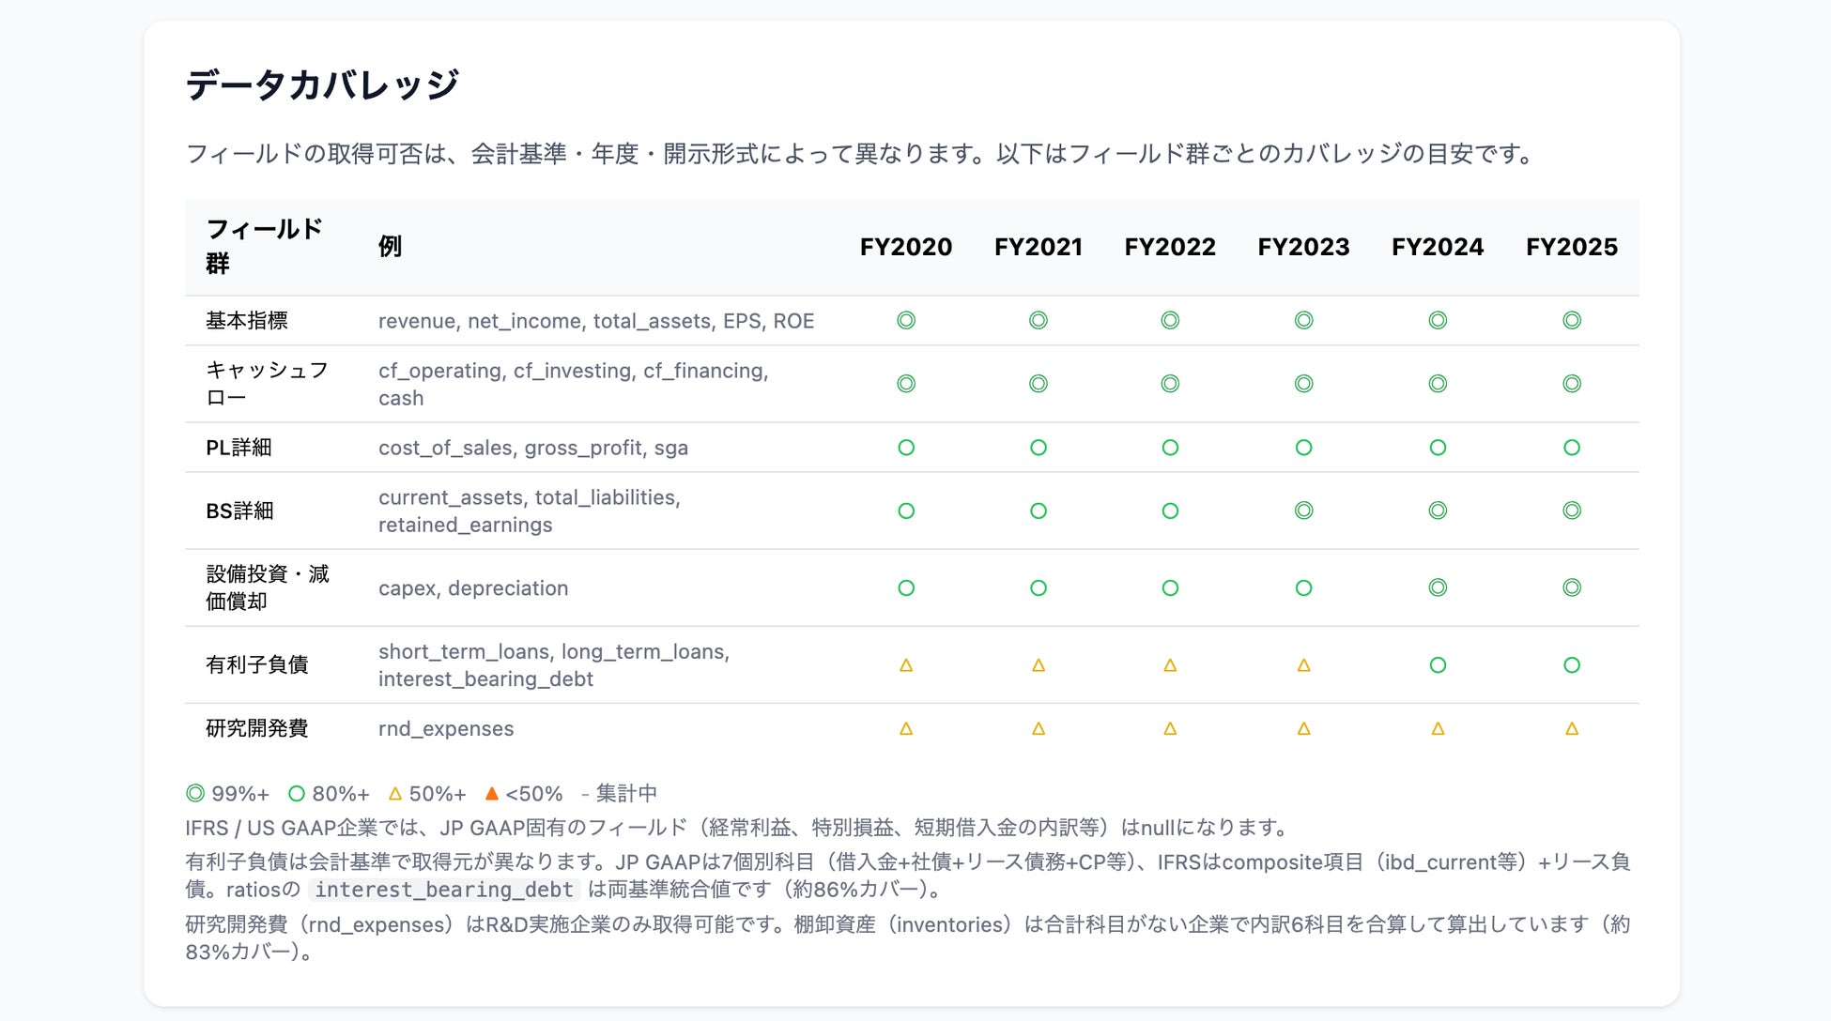Click the rnd_expenses example cell

446,729
